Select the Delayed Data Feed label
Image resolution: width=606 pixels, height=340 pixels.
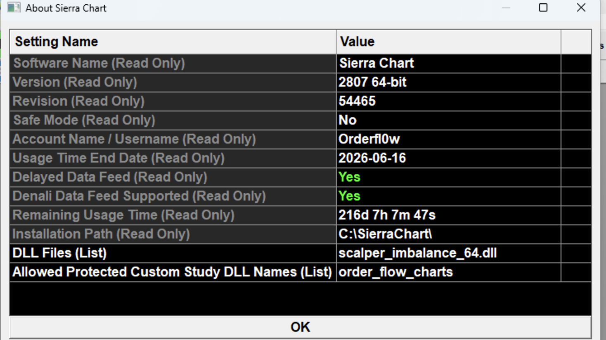pyautogui.click(x=110, y=177)
